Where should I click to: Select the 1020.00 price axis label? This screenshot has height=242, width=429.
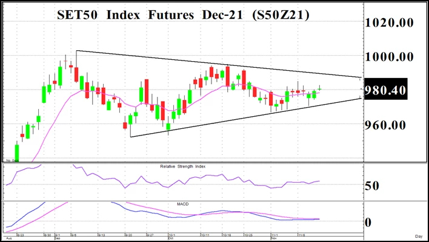click(389, 22)
